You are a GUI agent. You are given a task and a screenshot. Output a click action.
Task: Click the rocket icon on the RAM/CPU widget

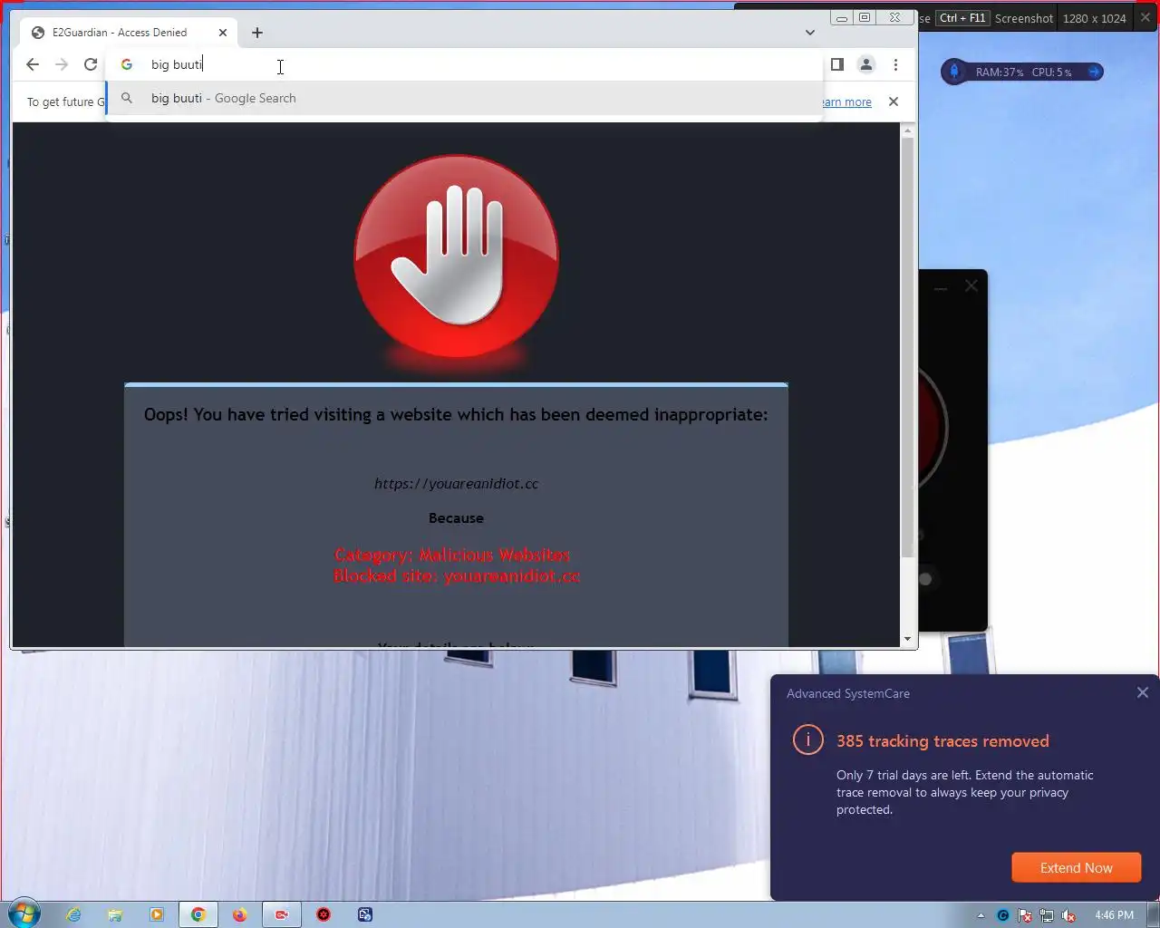click(x=953, y=72)
